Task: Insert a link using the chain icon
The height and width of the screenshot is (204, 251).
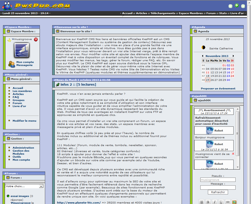Action: point(228,202)
